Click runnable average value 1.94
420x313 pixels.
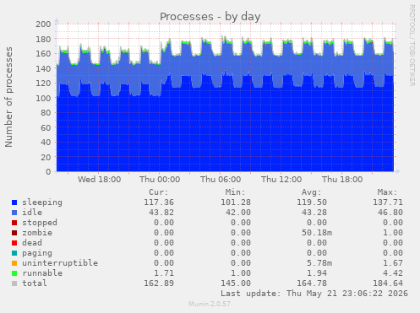point(317,273)
